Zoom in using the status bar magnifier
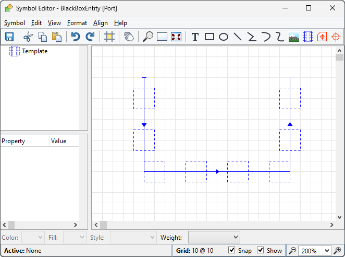 (337, 251)
